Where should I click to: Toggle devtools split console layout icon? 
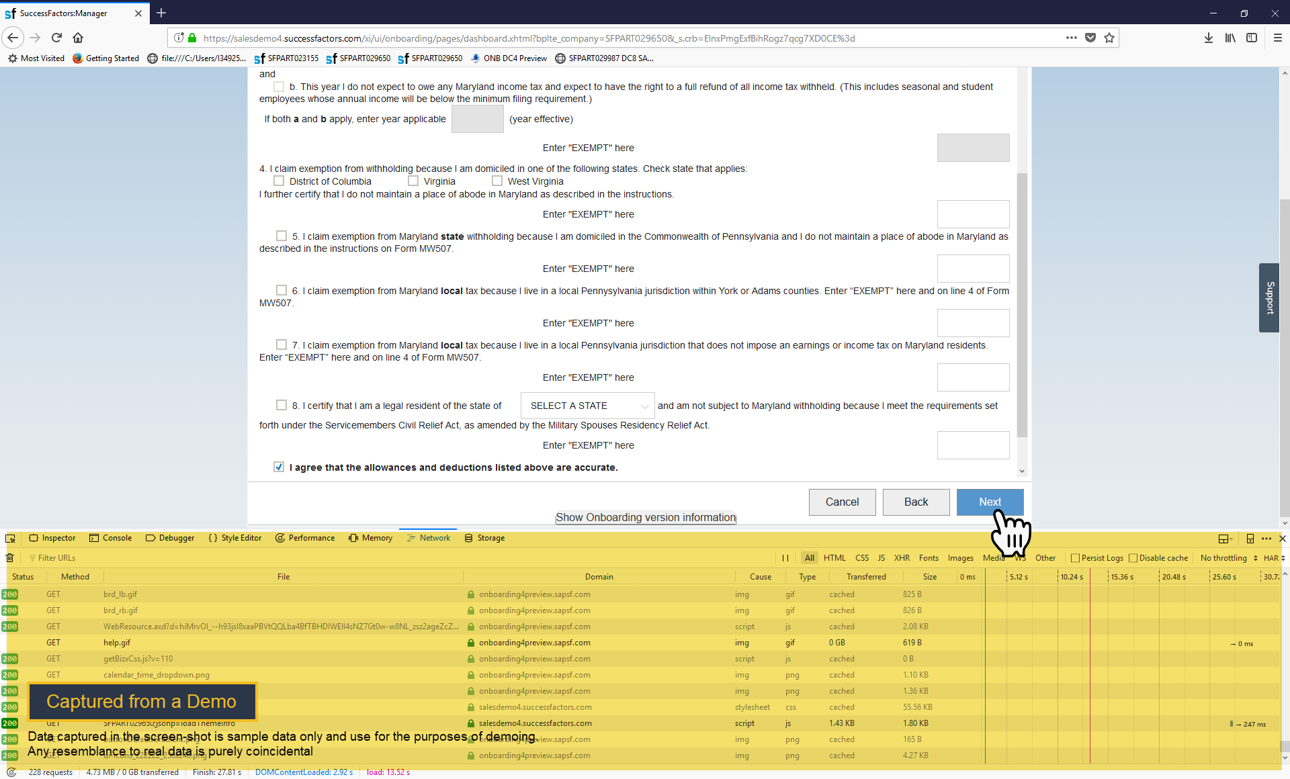pyautogui.click(x=1224, y=538)
